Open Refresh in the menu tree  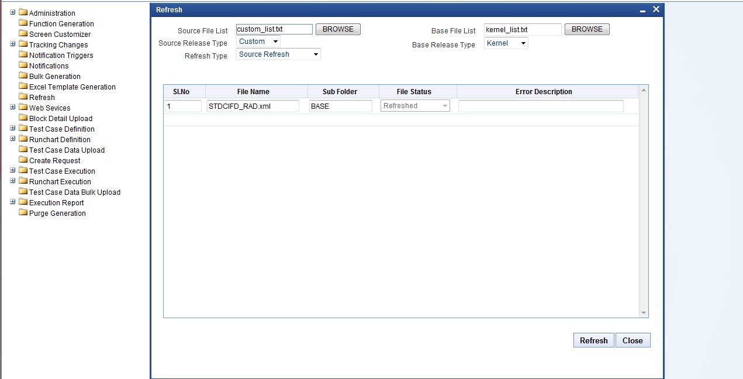[x=42, y=97]
